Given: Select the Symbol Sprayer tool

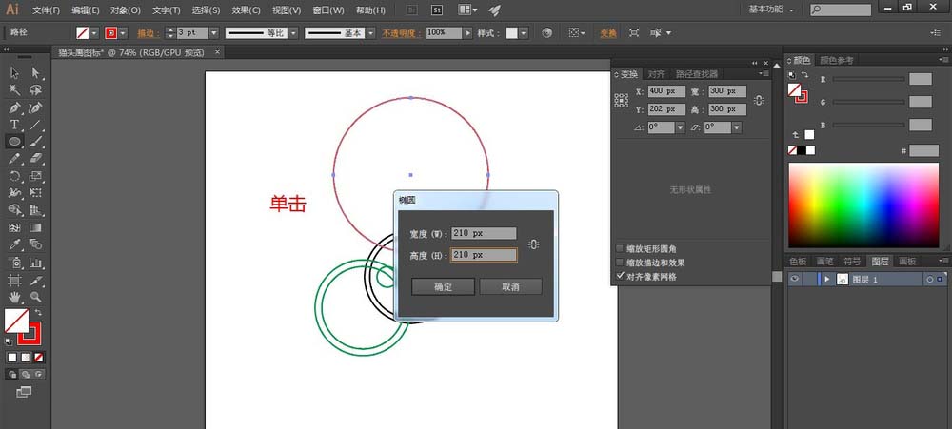Looking at the screenshot, I should pyautogui.click(x=14, y=263).
